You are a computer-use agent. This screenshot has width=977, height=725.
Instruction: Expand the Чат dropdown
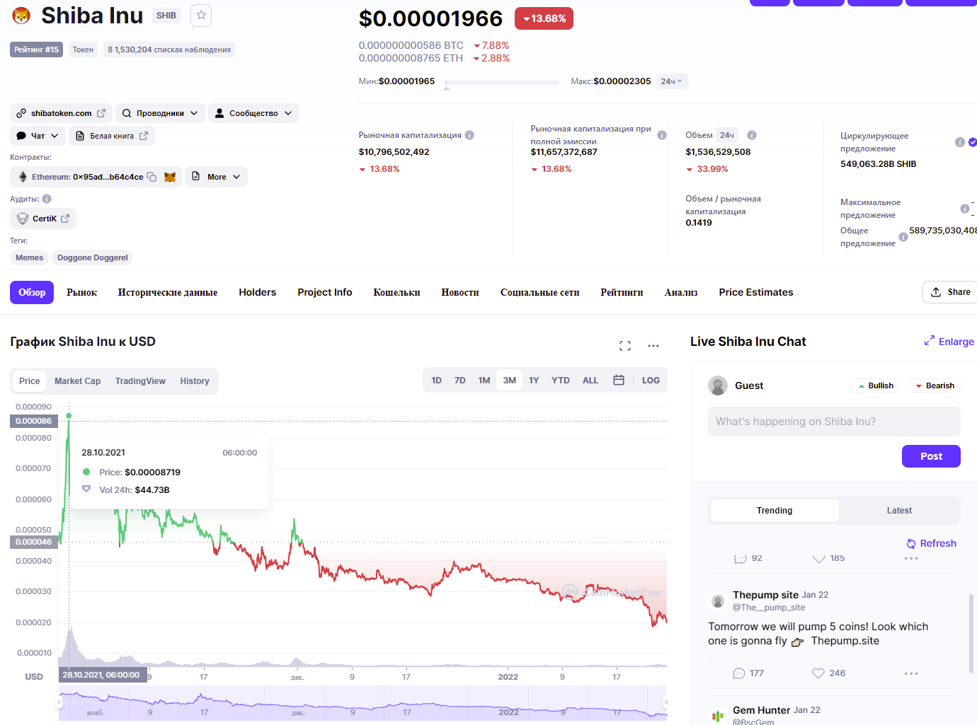[x=38, y=136]
